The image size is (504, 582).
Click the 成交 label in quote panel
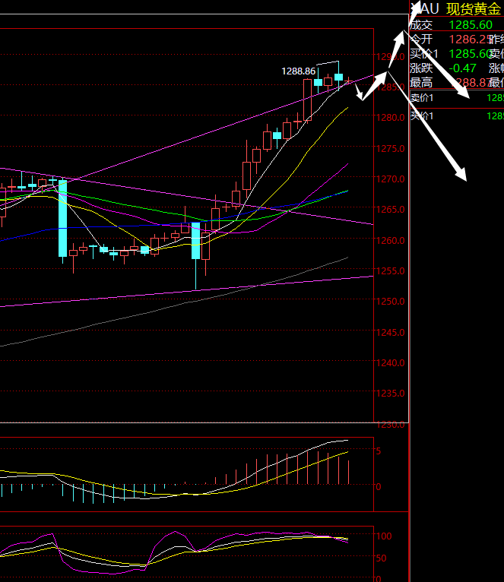[421, 25]
